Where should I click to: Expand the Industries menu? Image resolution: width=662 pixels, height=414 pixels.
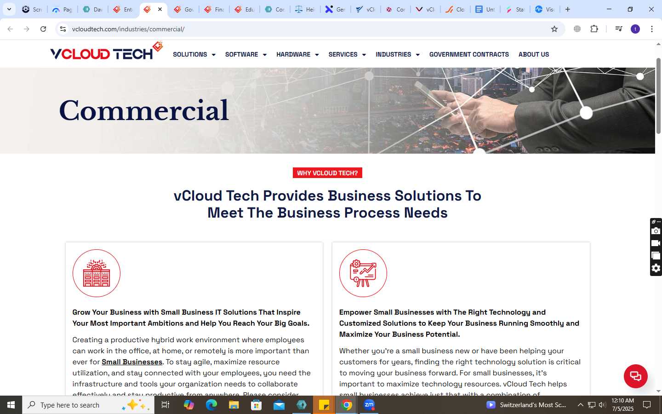pyautogui.click(x=398, y=54)
